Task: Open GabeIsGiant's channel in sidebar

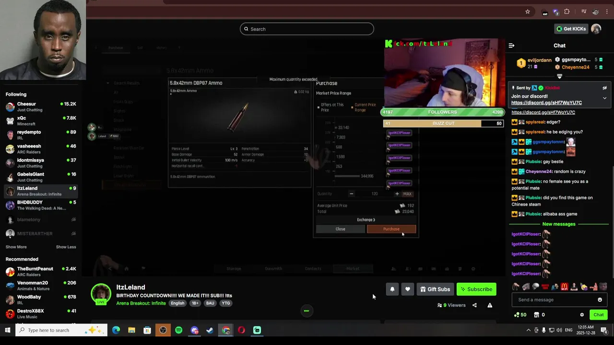Action: pos(41,177)
